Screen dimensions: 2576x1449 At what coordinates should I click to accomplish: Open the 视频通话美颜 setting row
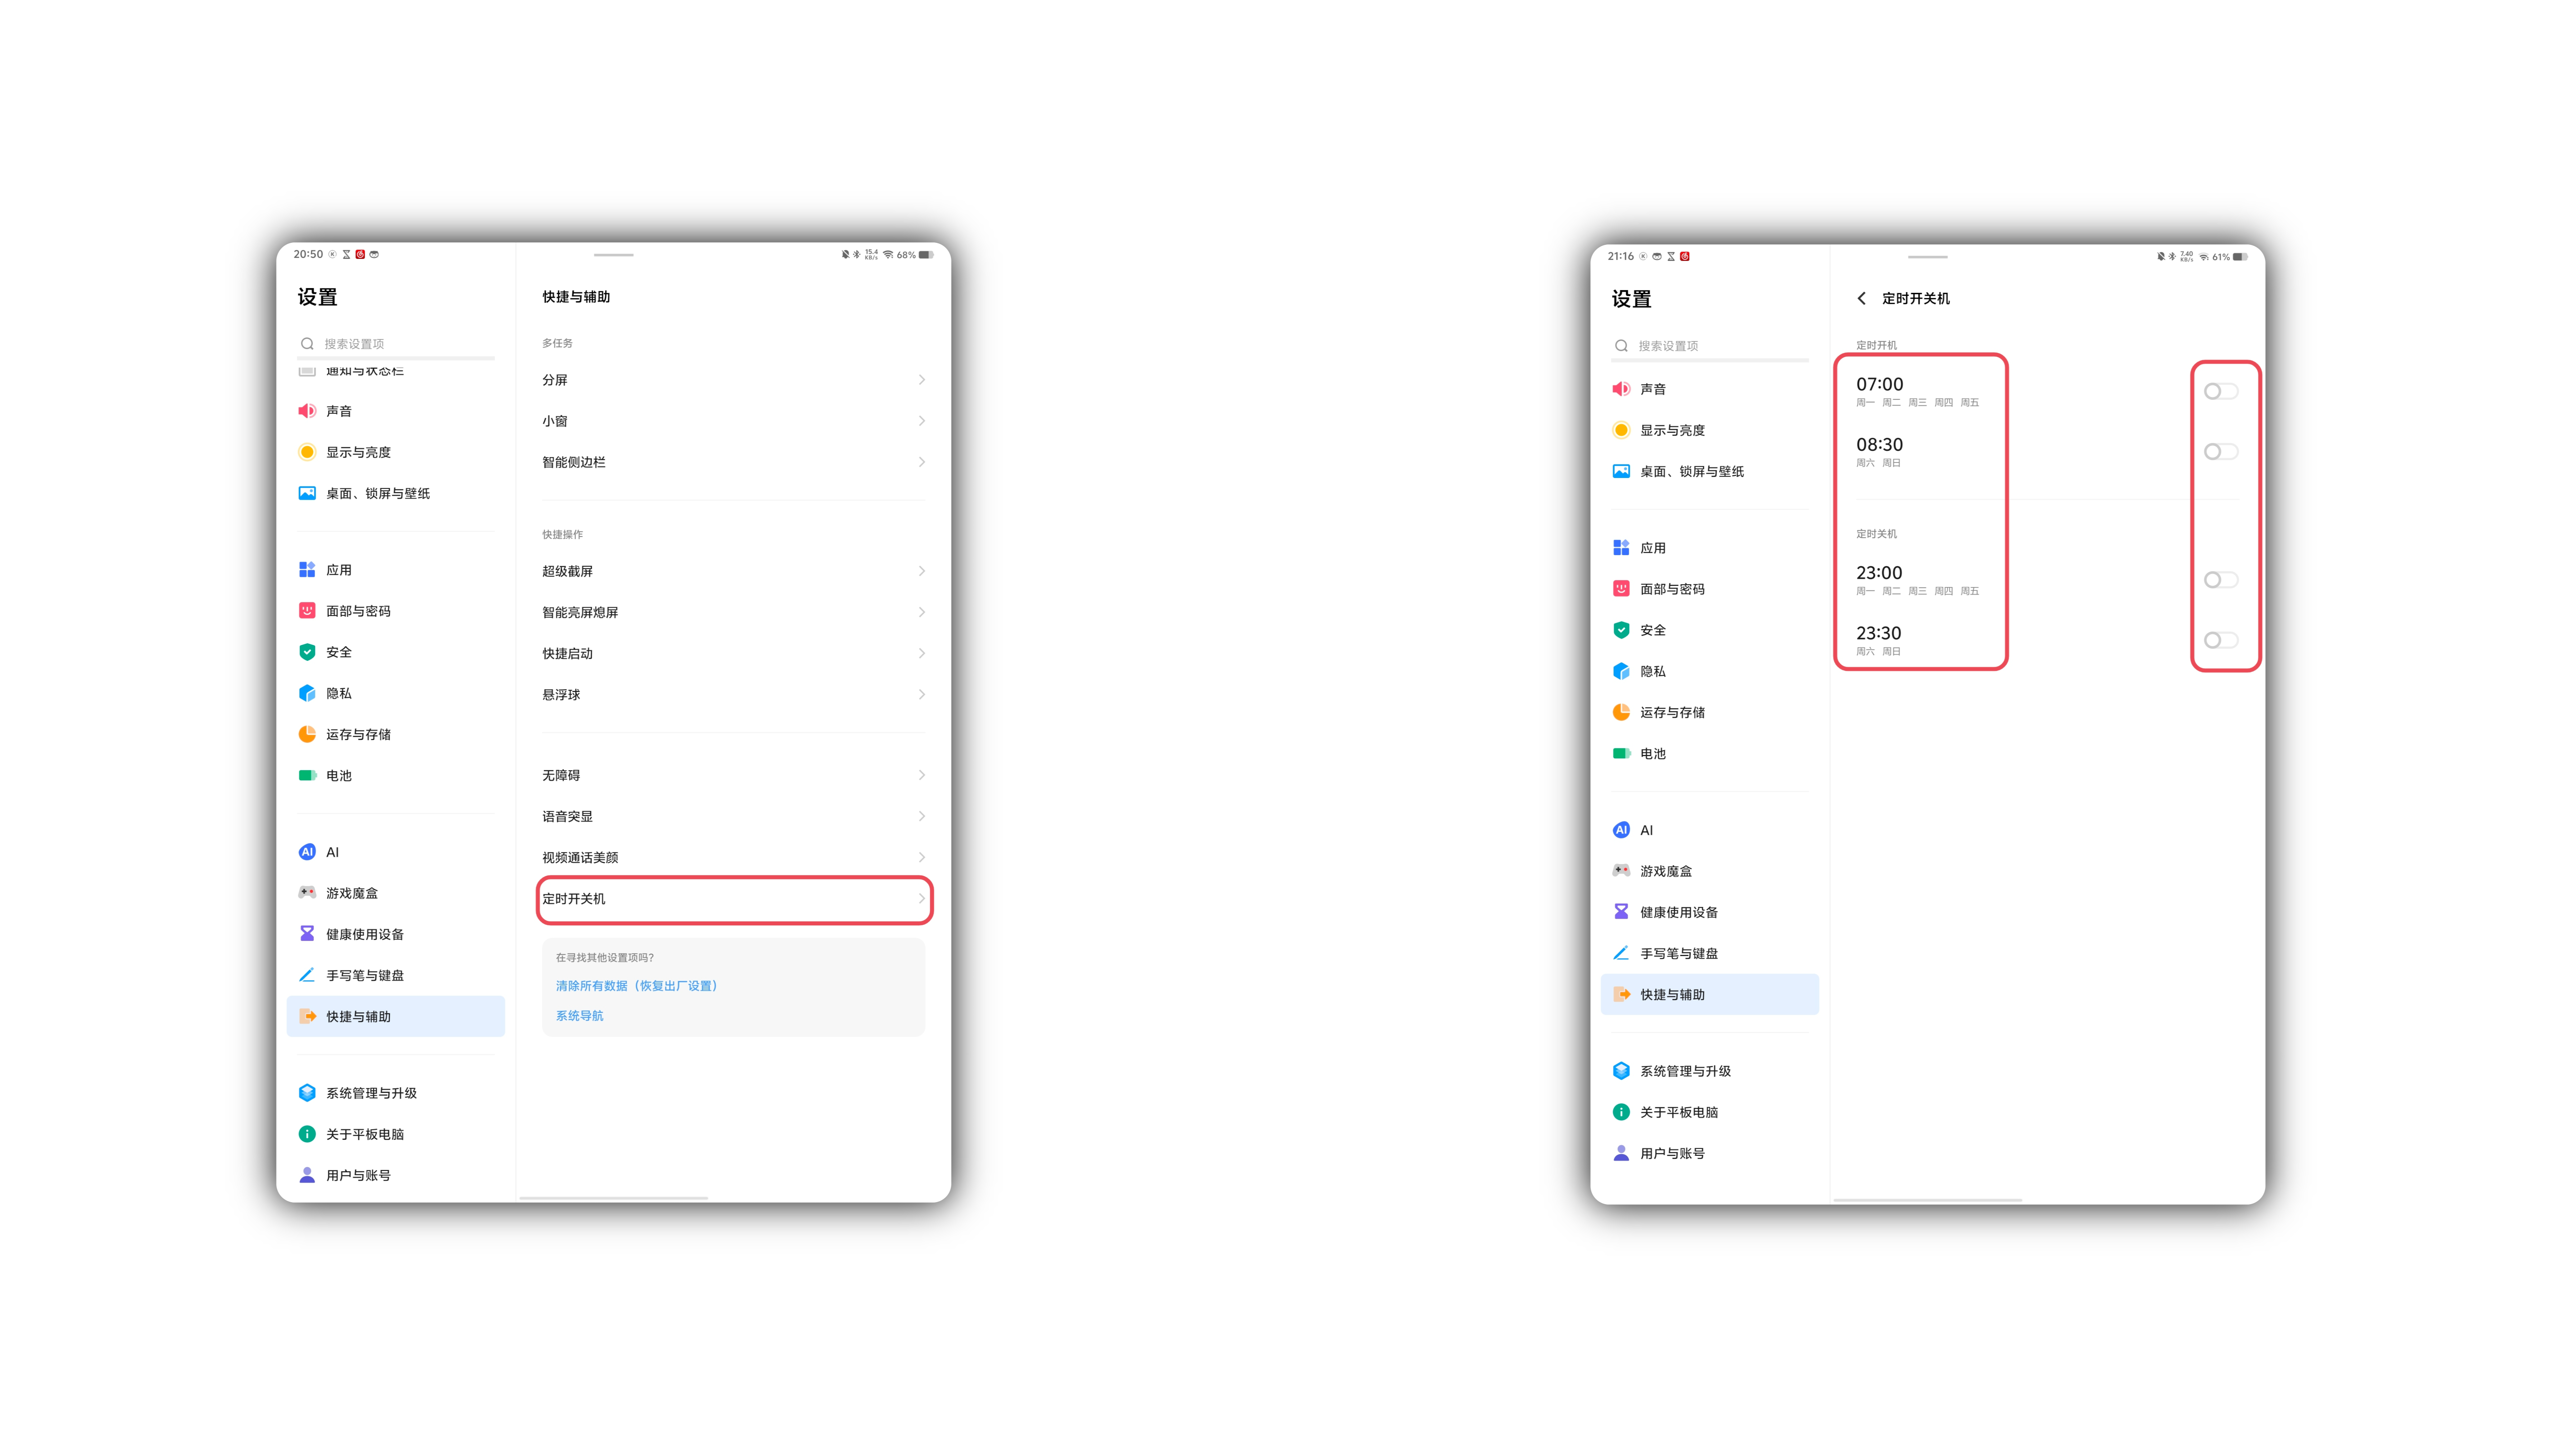(733, 857)
